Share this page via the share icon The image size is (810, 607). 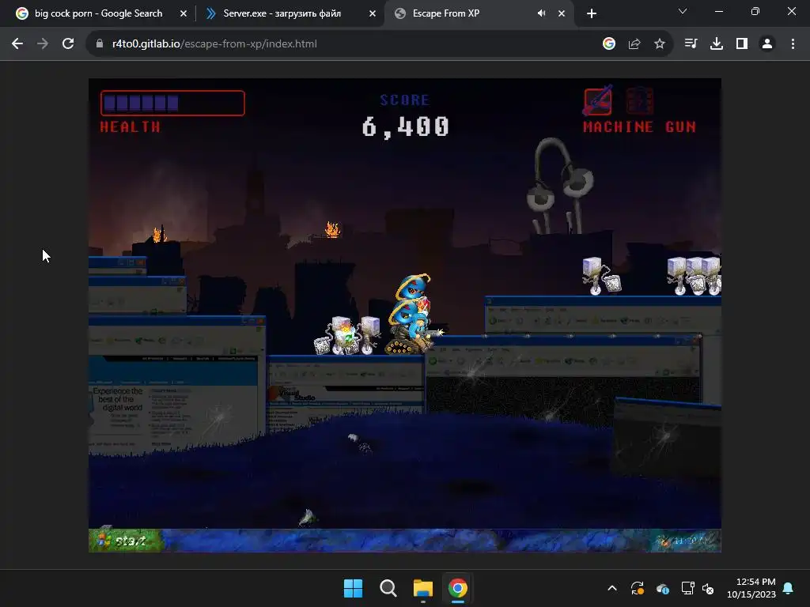click(634, 44)
